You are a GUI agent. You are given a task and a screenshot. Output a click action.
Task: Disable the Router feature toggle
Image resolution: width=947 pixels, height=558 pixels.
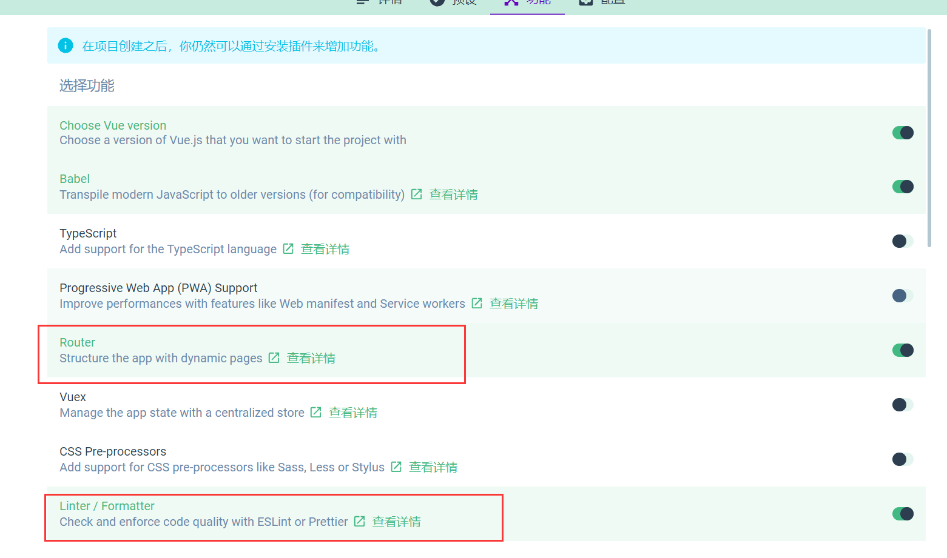point(903,350)
